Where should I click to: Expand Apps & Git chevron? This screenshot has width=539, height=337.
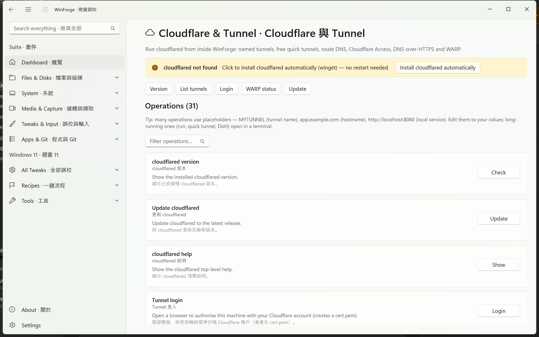point(117,139)
